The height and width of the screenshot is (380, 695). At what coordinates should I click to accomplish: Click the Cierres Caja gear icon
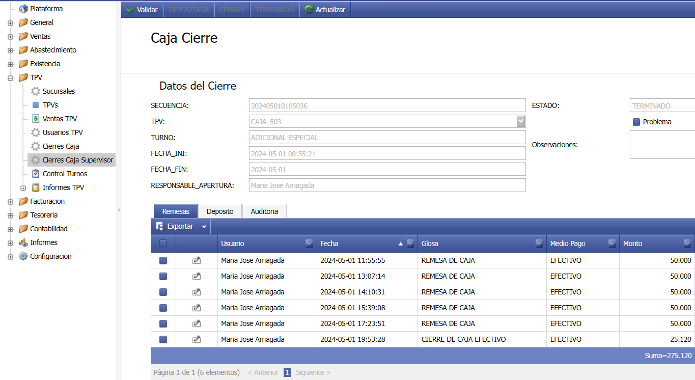36,146
